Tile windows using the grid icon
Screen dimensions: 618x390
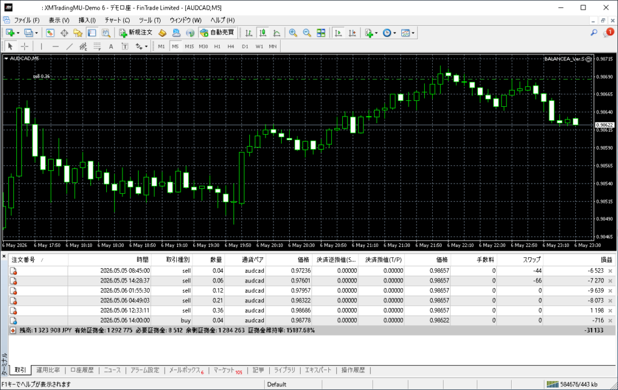coord(321,33)
